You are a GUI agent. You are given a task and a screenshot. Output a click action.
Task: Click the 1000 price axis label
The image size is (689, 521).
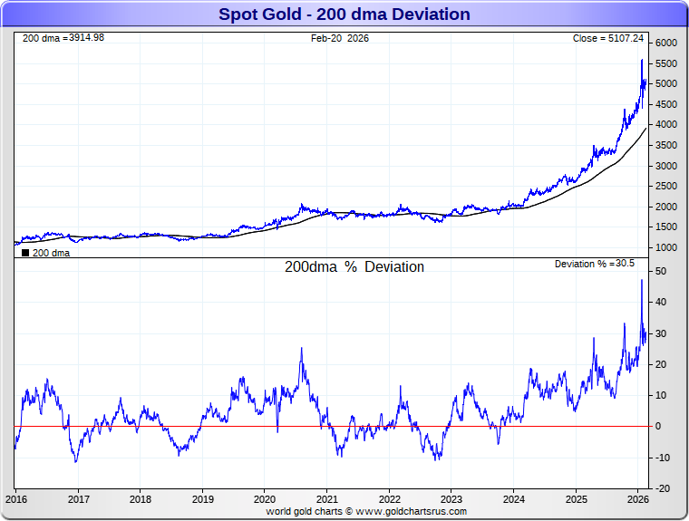(x=666, y=247)
